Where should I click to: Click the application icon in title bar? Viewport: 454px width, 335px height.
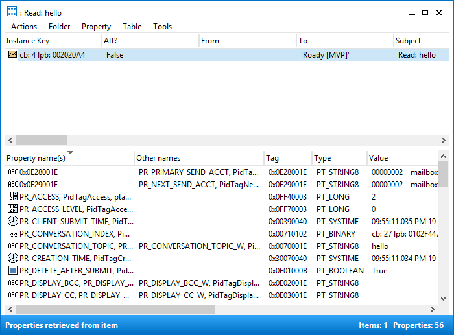coord(12,12)
